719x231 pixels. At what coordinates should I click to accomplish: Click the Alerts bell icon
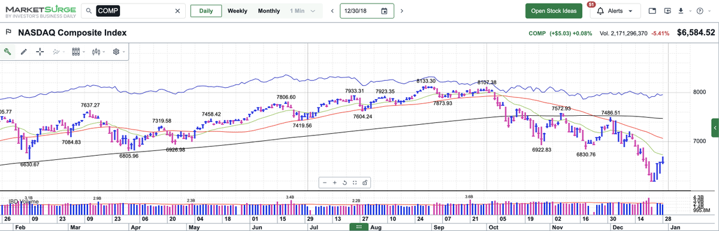pyautogui.click(x=600, y=11)
